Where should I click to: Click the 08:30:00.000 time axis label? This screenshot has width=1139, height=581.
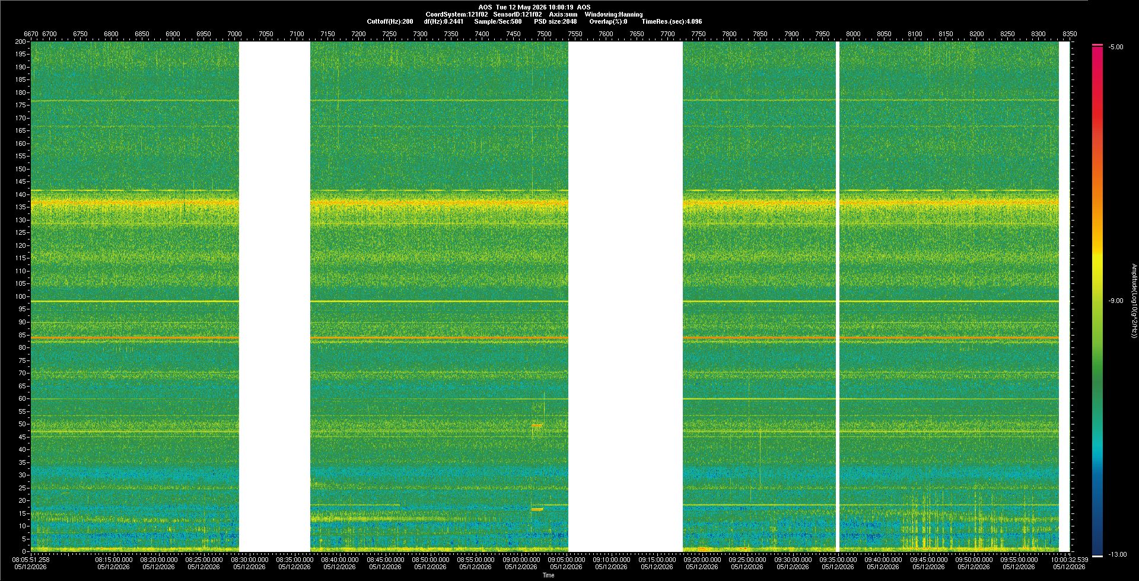point(249,559)
